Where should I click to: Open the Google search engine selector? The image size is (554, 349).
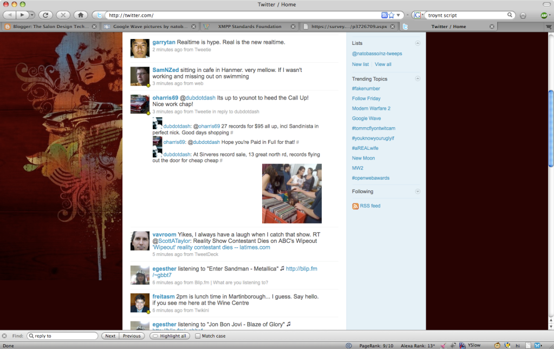[419, 15]
